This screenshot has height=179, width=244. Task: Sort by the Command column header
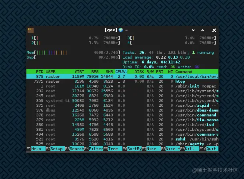(x=184, y=71)
